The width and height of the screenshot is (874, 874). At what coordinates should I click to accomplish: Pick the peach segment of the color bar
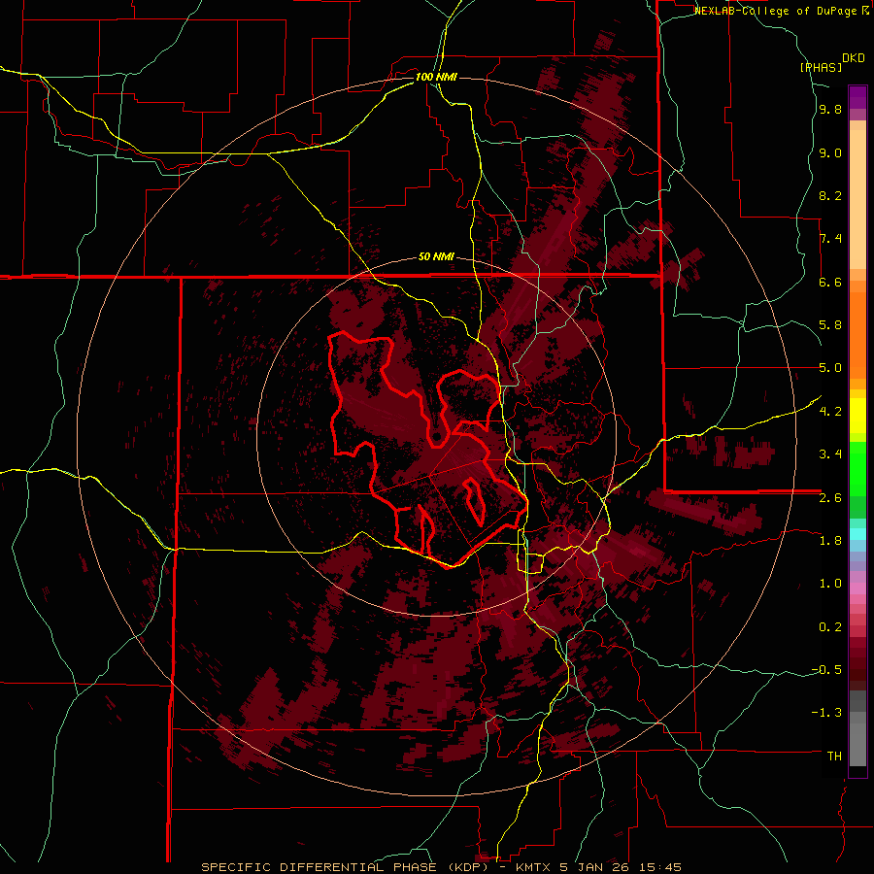point(857,199)
